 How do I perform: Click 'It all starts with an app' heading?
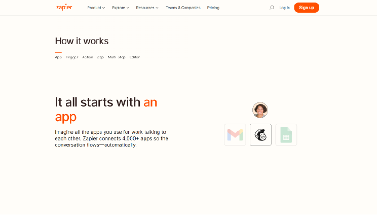[x=106, y=110]
